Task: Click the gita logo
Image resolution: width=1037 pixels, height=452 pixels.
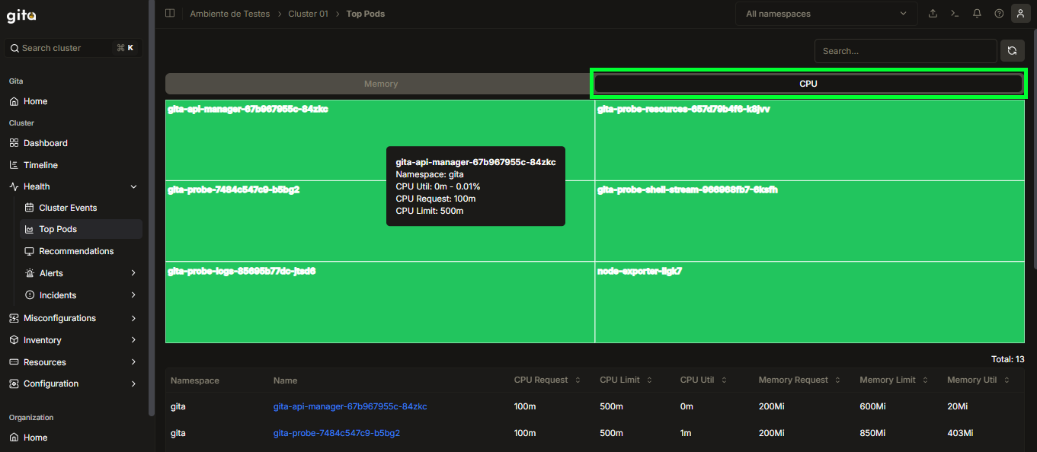Action: pos(21,16)
